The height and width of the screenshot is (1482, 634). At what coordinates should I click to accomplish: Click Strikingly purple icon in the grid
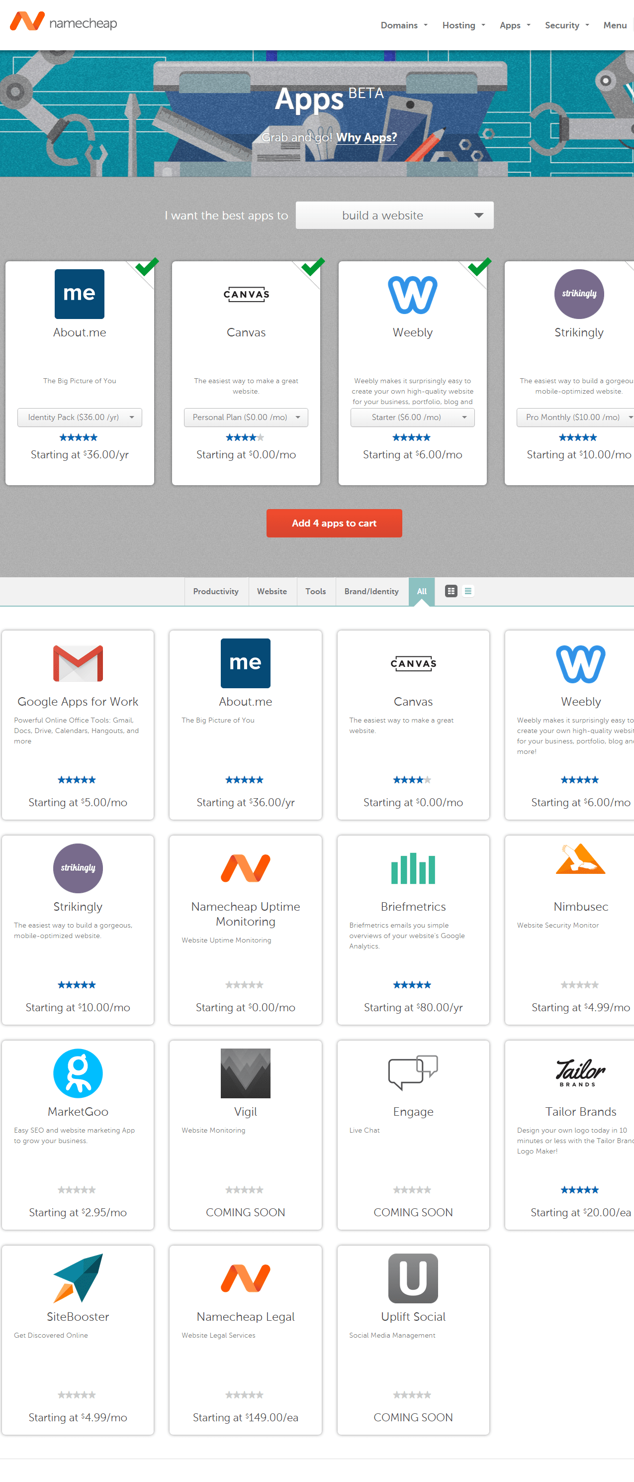pyautogui.click(x=78, y=868)
